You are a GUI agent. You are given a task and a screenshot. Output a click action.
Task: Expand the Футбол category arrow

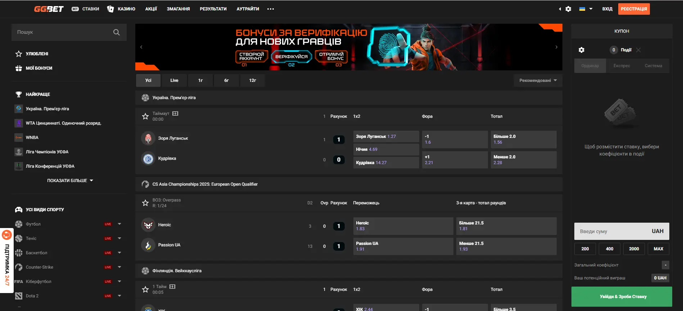point(119,224)
